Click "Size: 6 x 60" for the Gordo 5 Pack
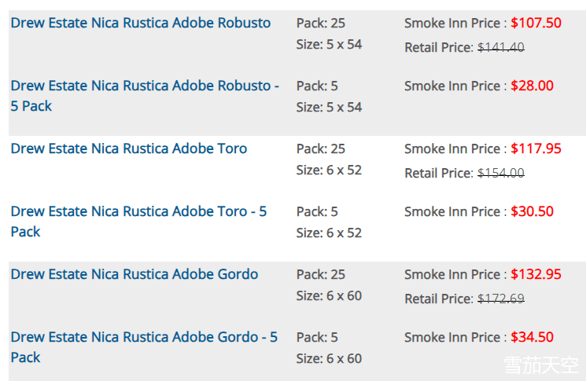Screen dimensions: 586x381 click(x=329, y=358)
